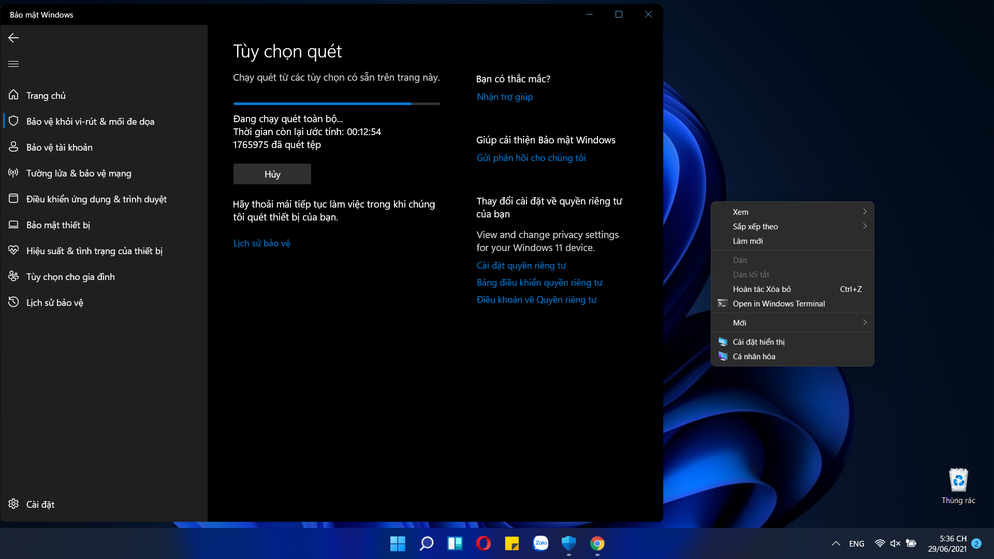Toggle the hamburger navigation menu
994x559 pixels.
pos(13,64)
